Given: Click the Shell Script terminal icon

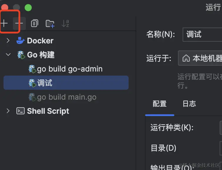Looking at the screenshot, I should pos(20,111).
